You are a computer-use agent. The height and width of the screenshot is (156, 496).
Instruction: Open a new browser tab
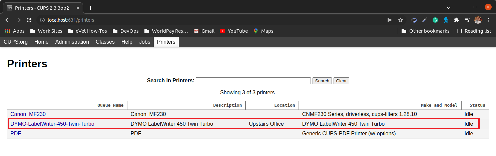(90, 8)
